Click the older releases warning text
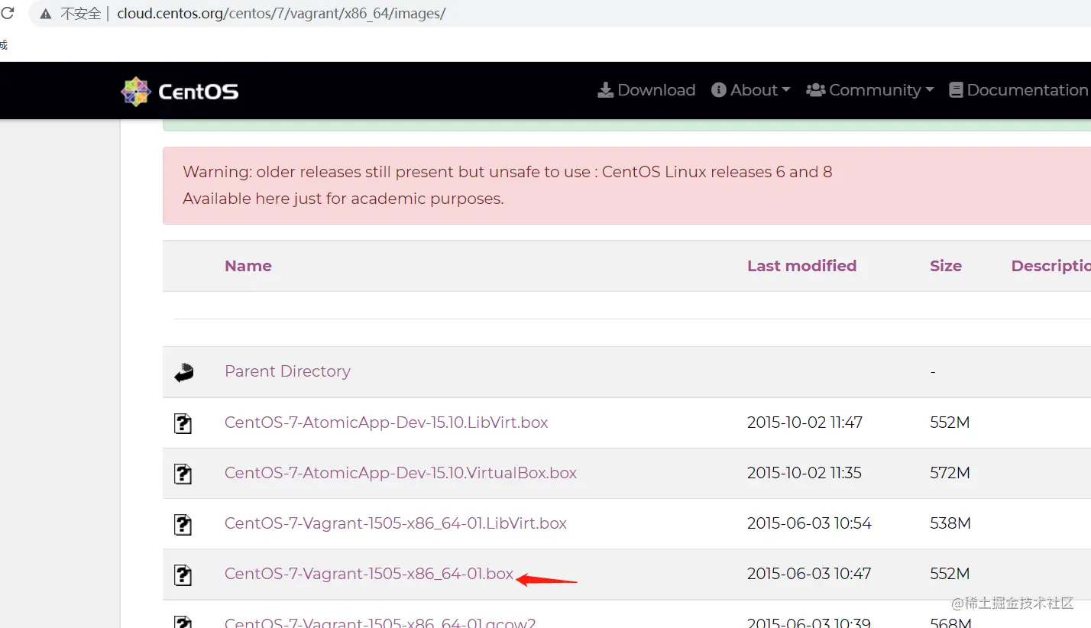The height and width of the screenshot is (628, 1091). 507,172
